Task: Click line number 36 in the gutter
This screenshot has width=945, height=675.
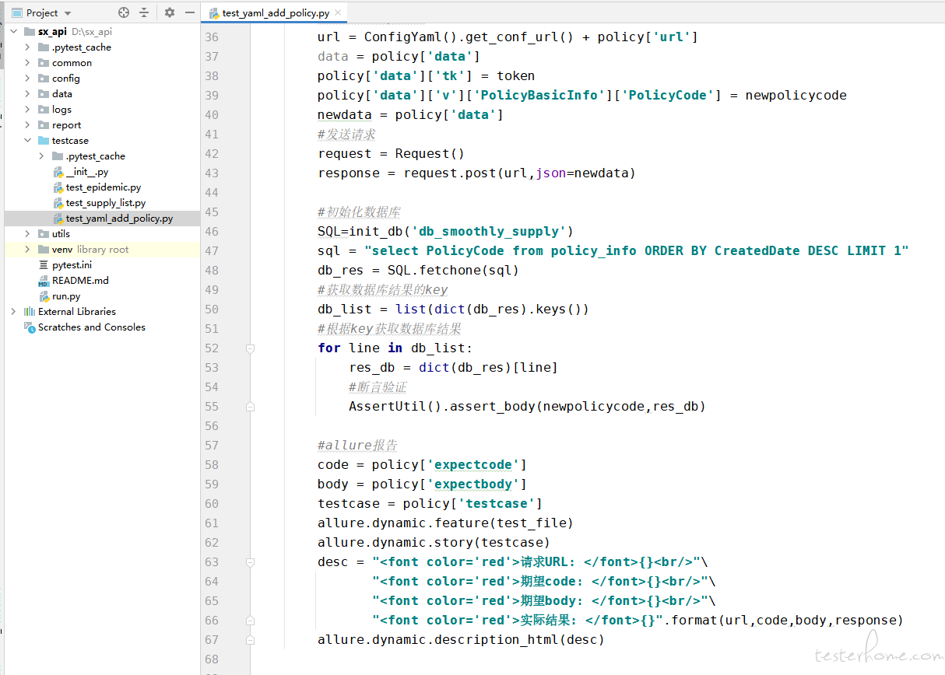Action: pyautogui.click(x=211, y=37)
